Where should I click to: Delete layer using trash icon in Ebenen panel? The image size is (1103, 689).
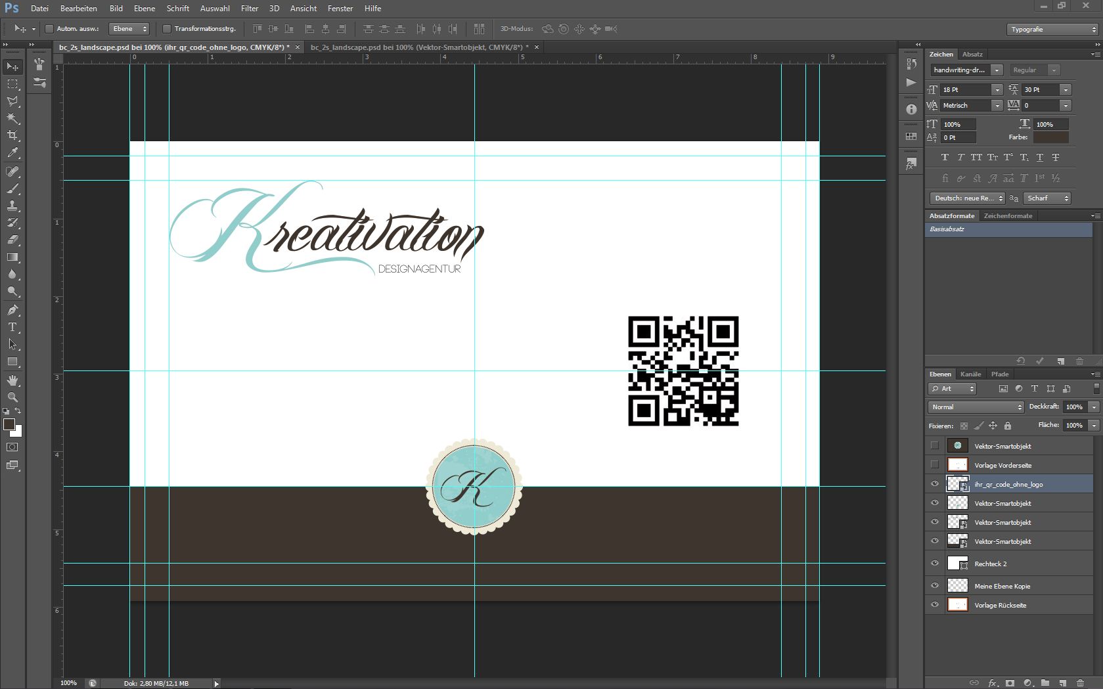pos(1081,683)
